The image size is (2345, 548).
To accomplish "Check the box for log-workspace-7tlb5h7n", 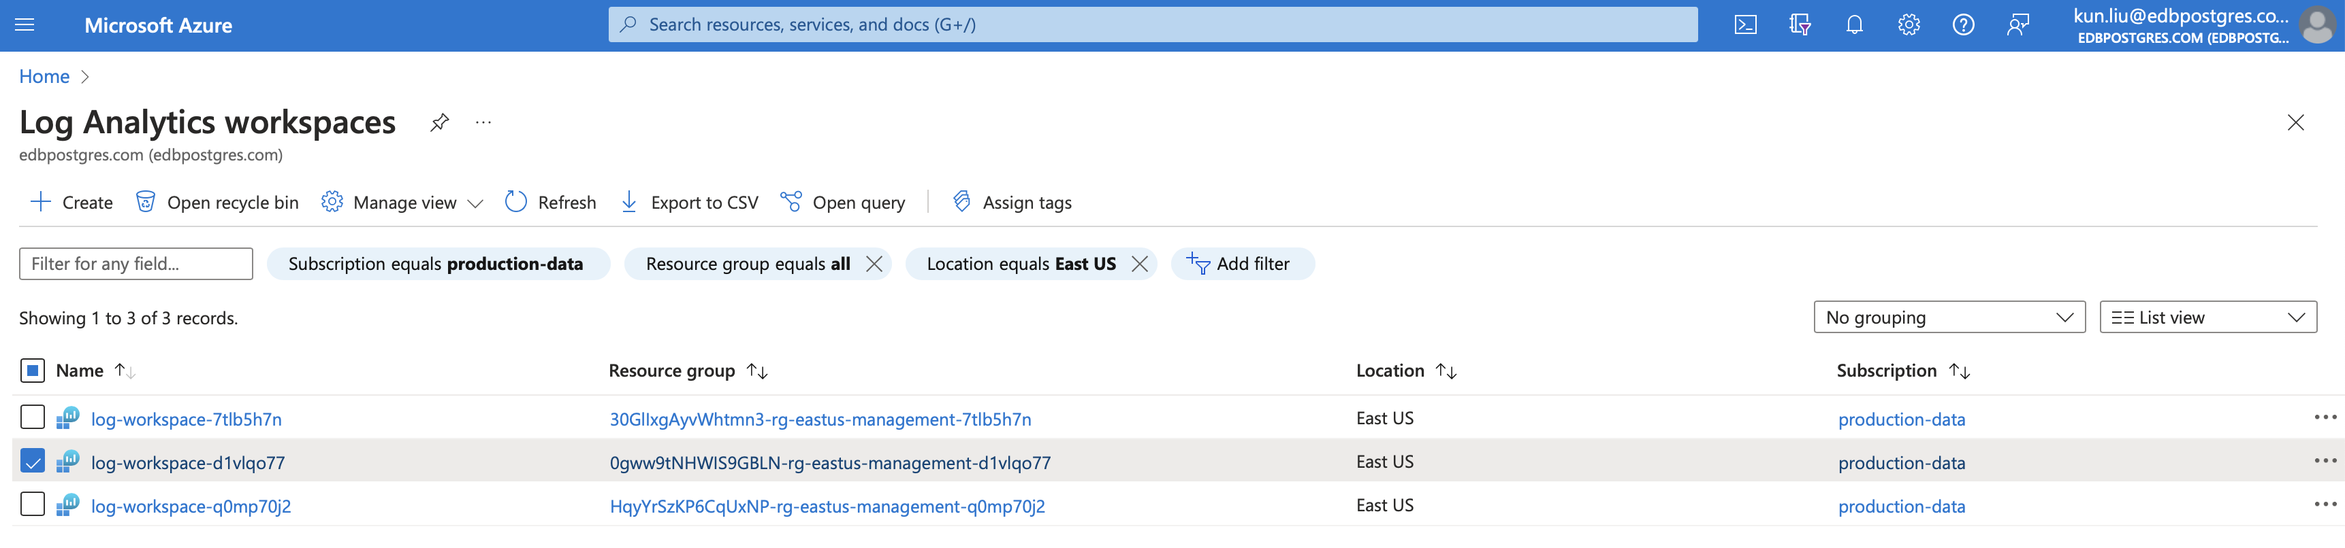I will [x=32, y=417].
